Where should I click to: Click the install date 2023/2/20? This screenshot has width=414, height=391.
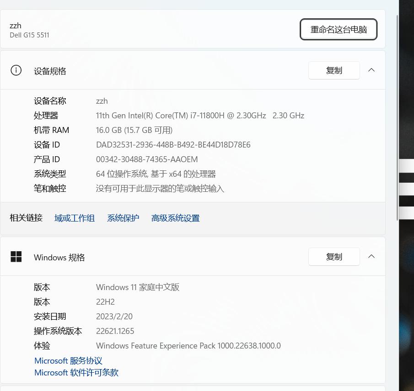(114, 316)
